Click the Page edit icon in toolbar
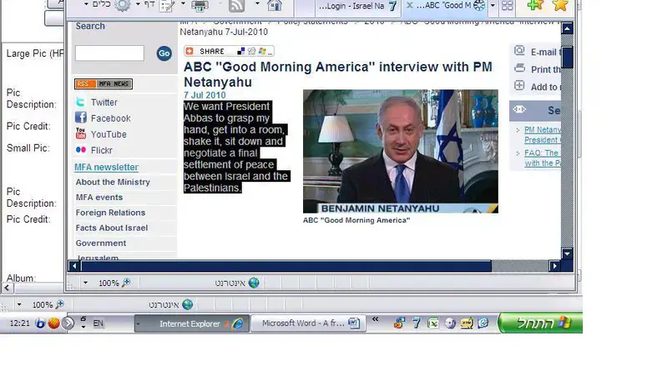The image size is (652, 366). tap(167, 5)
